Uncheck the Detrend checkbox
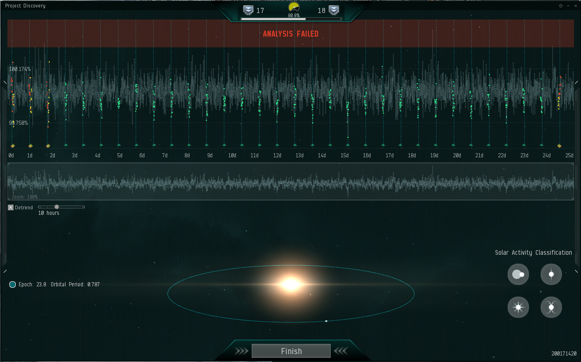 point(11,207)
